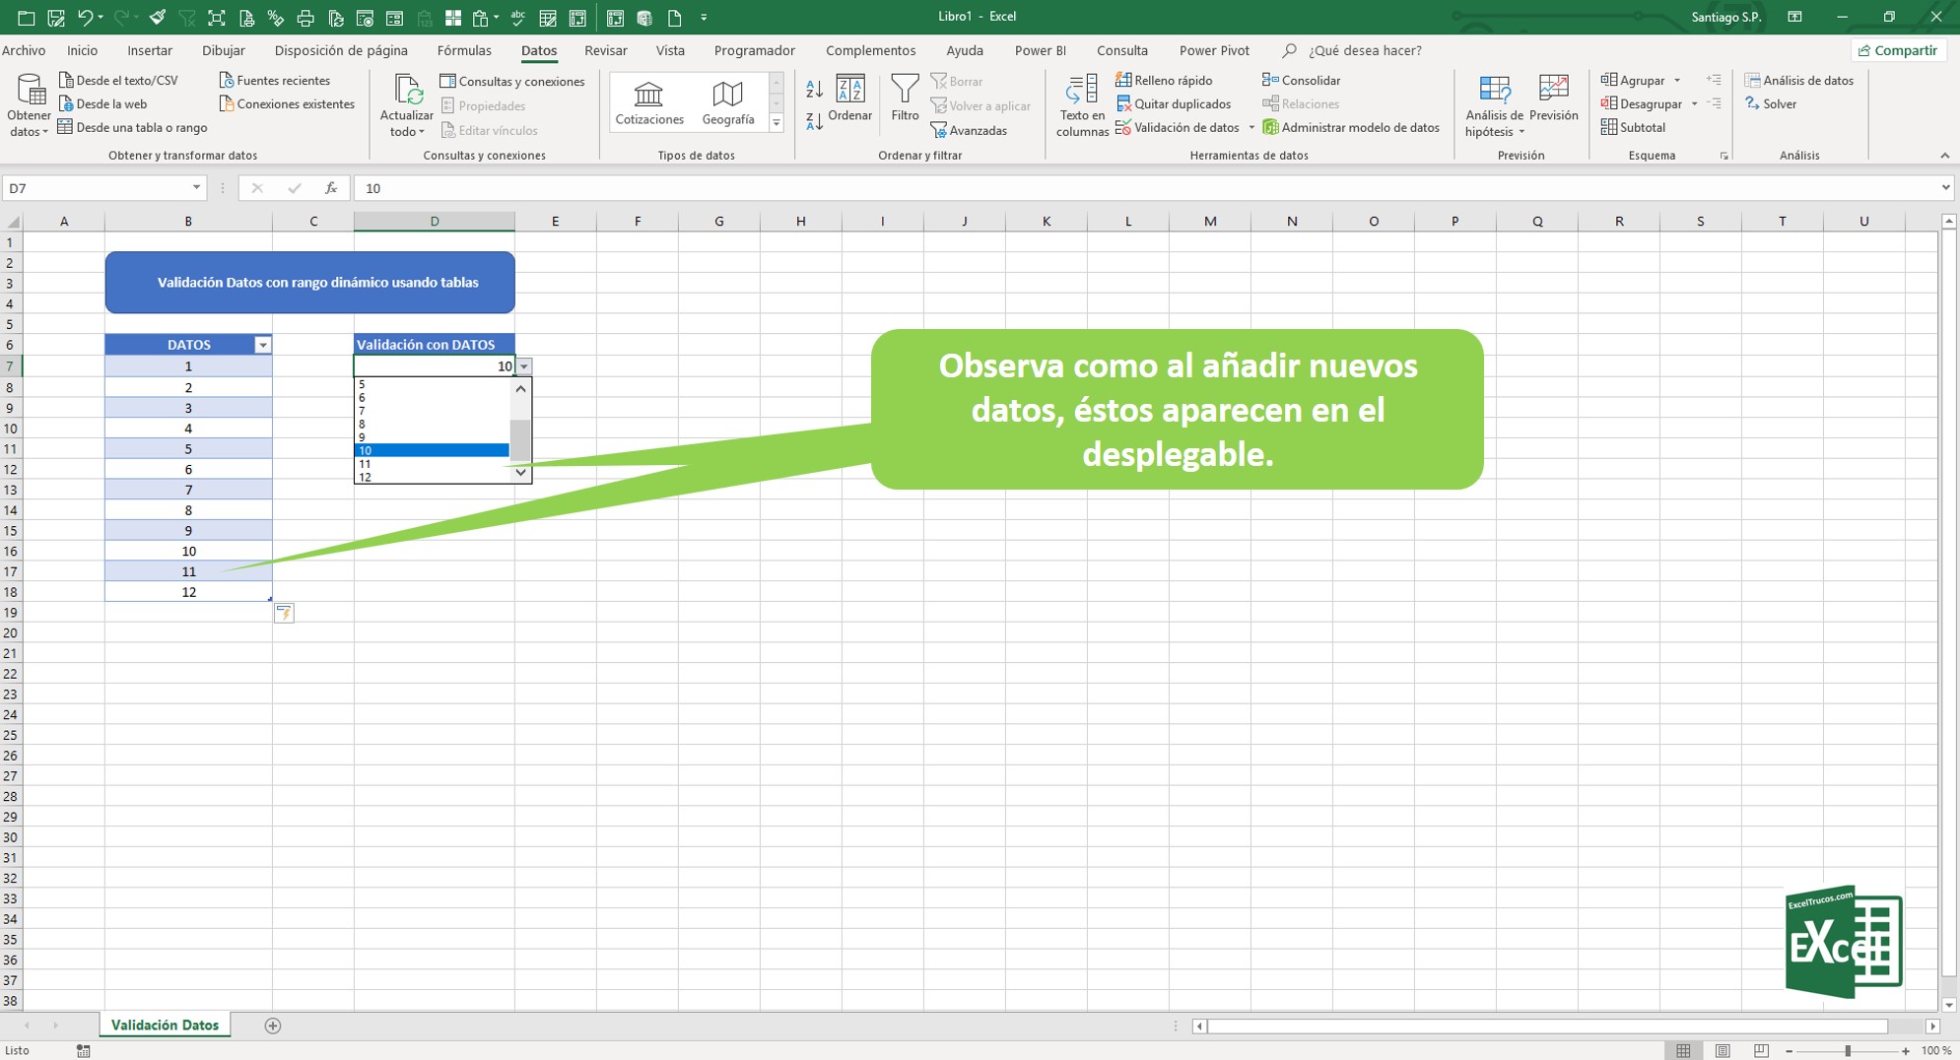Switch to Page Layout view
The width and height of the screenshot is (1960, 1060).
pyautogui.click(x=1723, y=1051)
